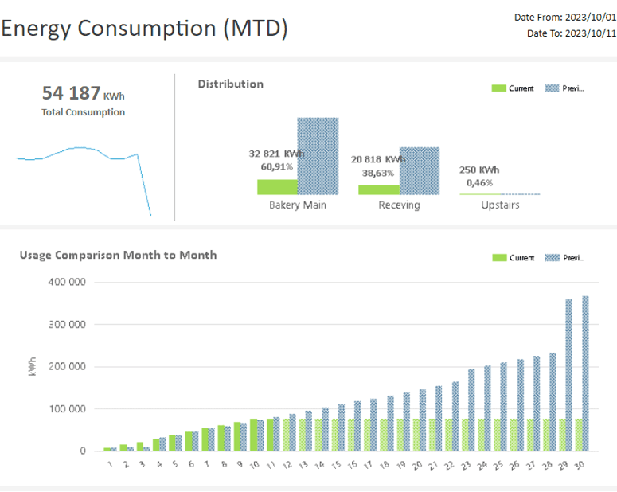
Task: Click the day 23 previous-month bar
Action: 471,410
